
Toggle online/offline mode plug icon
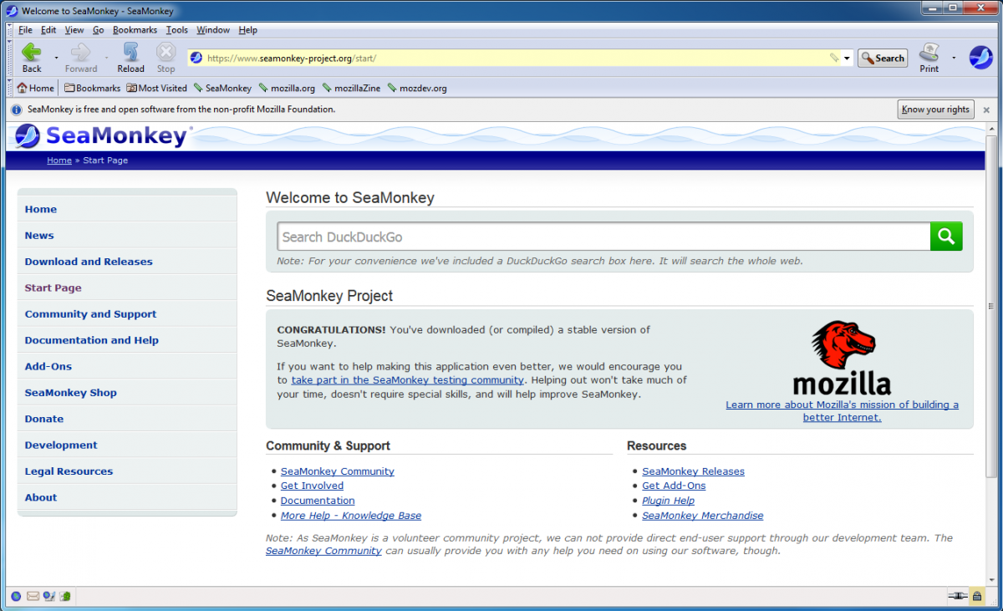pos(957,596)
